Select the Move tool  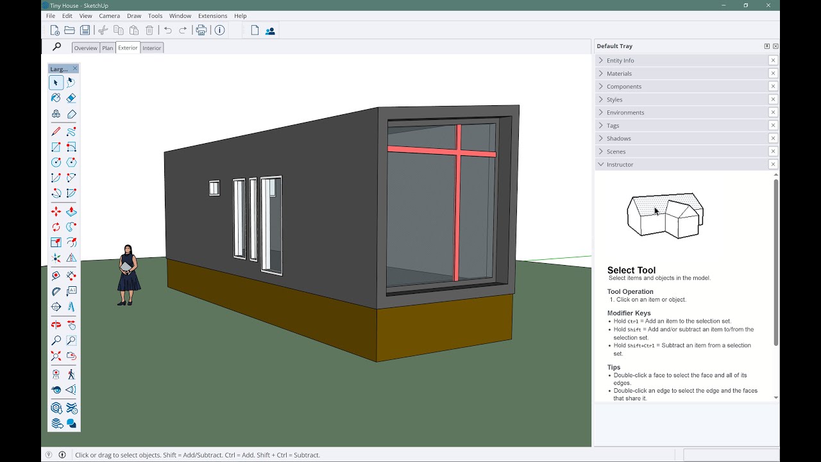pos(56,212)
